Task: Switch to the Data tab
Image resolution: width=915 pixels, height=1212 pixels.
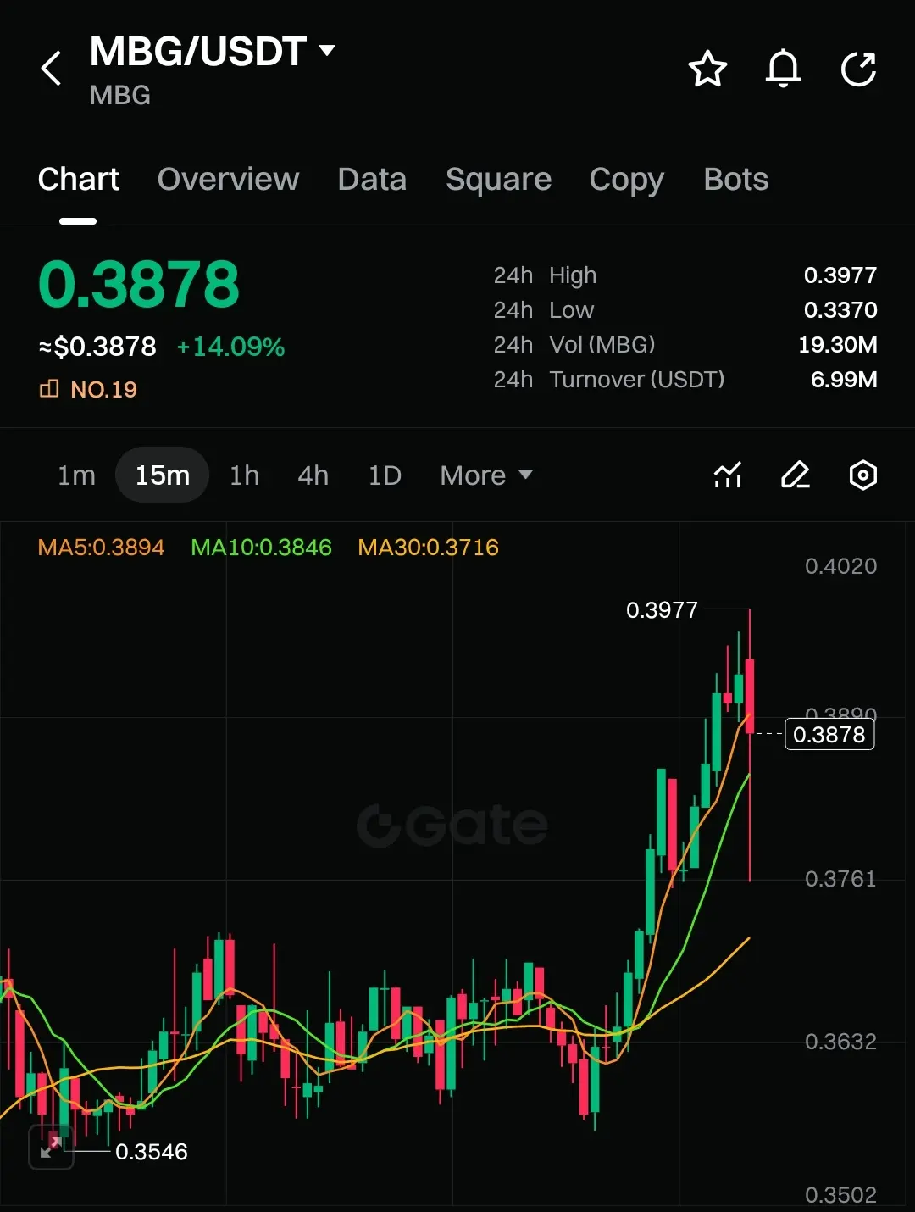Action: click(372, 180)
